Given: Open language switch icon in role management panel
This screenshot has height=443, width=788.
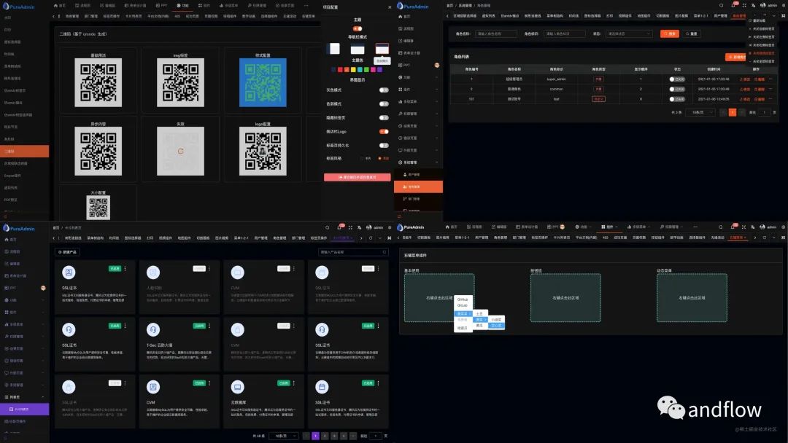Looking at the screenshot, I should (753, 5).
